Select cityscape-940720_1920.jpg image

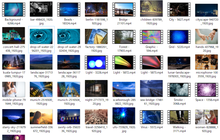point(206,10)
